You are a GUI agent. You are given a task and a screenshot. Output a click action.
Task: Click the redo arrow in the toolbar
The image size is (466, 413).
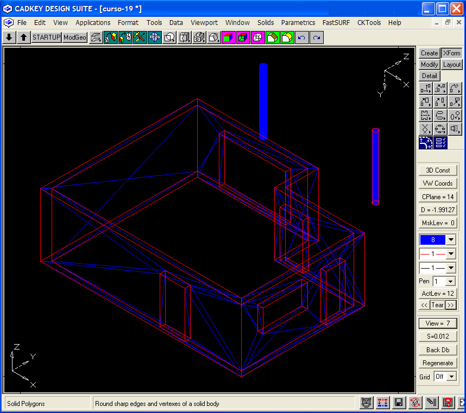(x=317, y=37)
